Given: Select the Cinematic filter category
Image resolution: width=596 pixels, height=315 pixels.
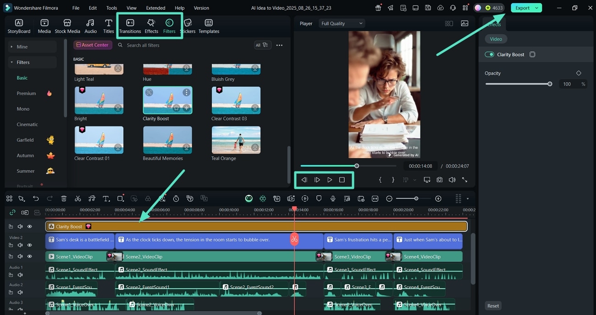Looking at the screenshot, I should 27,124.
